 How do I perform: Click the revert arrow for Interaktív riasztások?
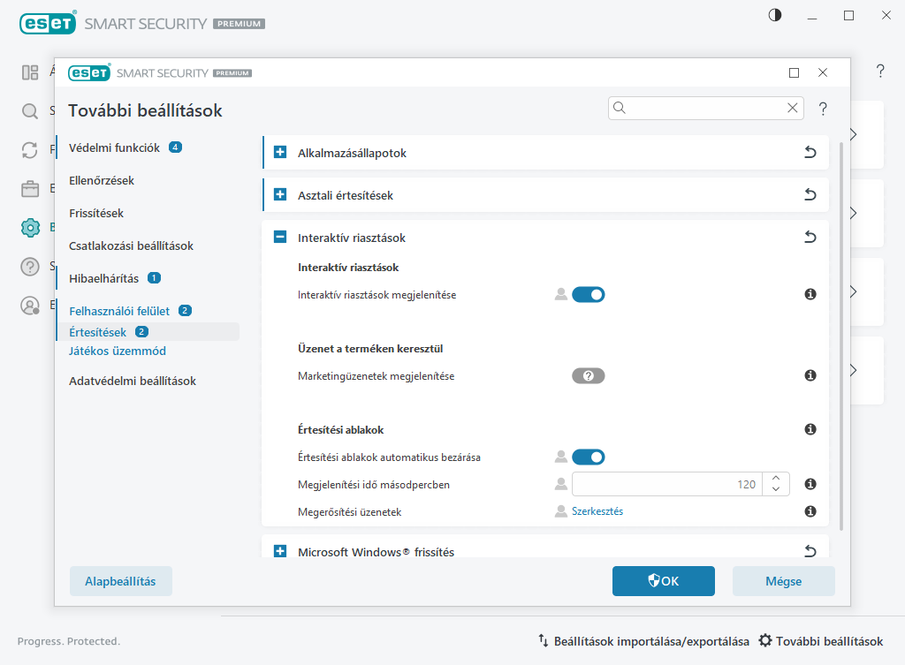810,238
